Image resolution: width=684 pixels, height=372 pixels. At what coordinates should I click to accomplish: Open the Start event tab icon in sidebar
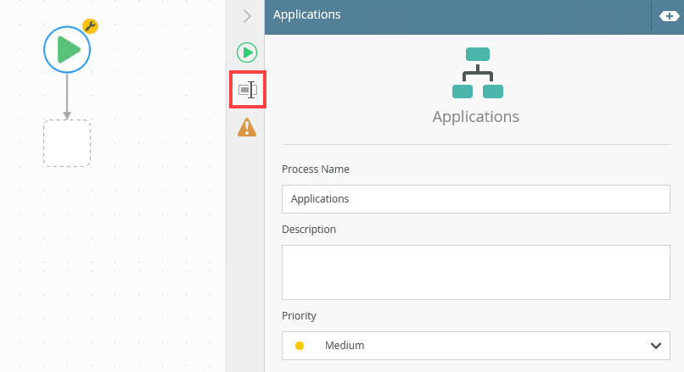(x=246, y=53)
